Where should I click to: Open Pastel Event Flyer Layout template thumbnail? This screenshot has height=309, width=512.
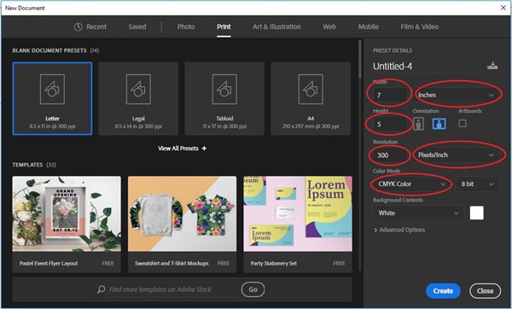tap(67, 214)
